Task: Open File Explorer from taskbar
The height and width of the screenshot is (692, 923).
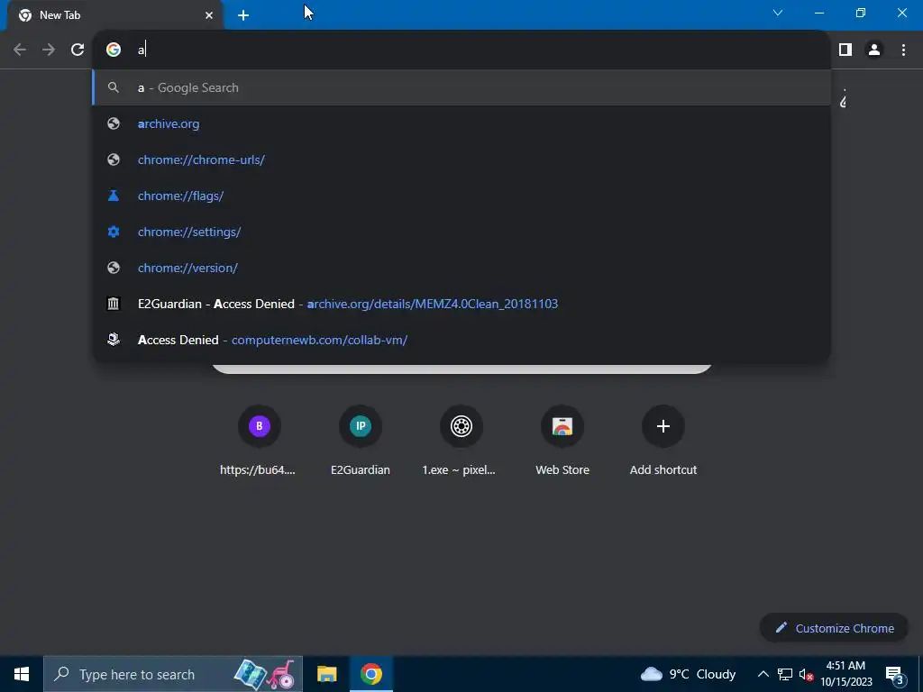Action: [326, 674]
